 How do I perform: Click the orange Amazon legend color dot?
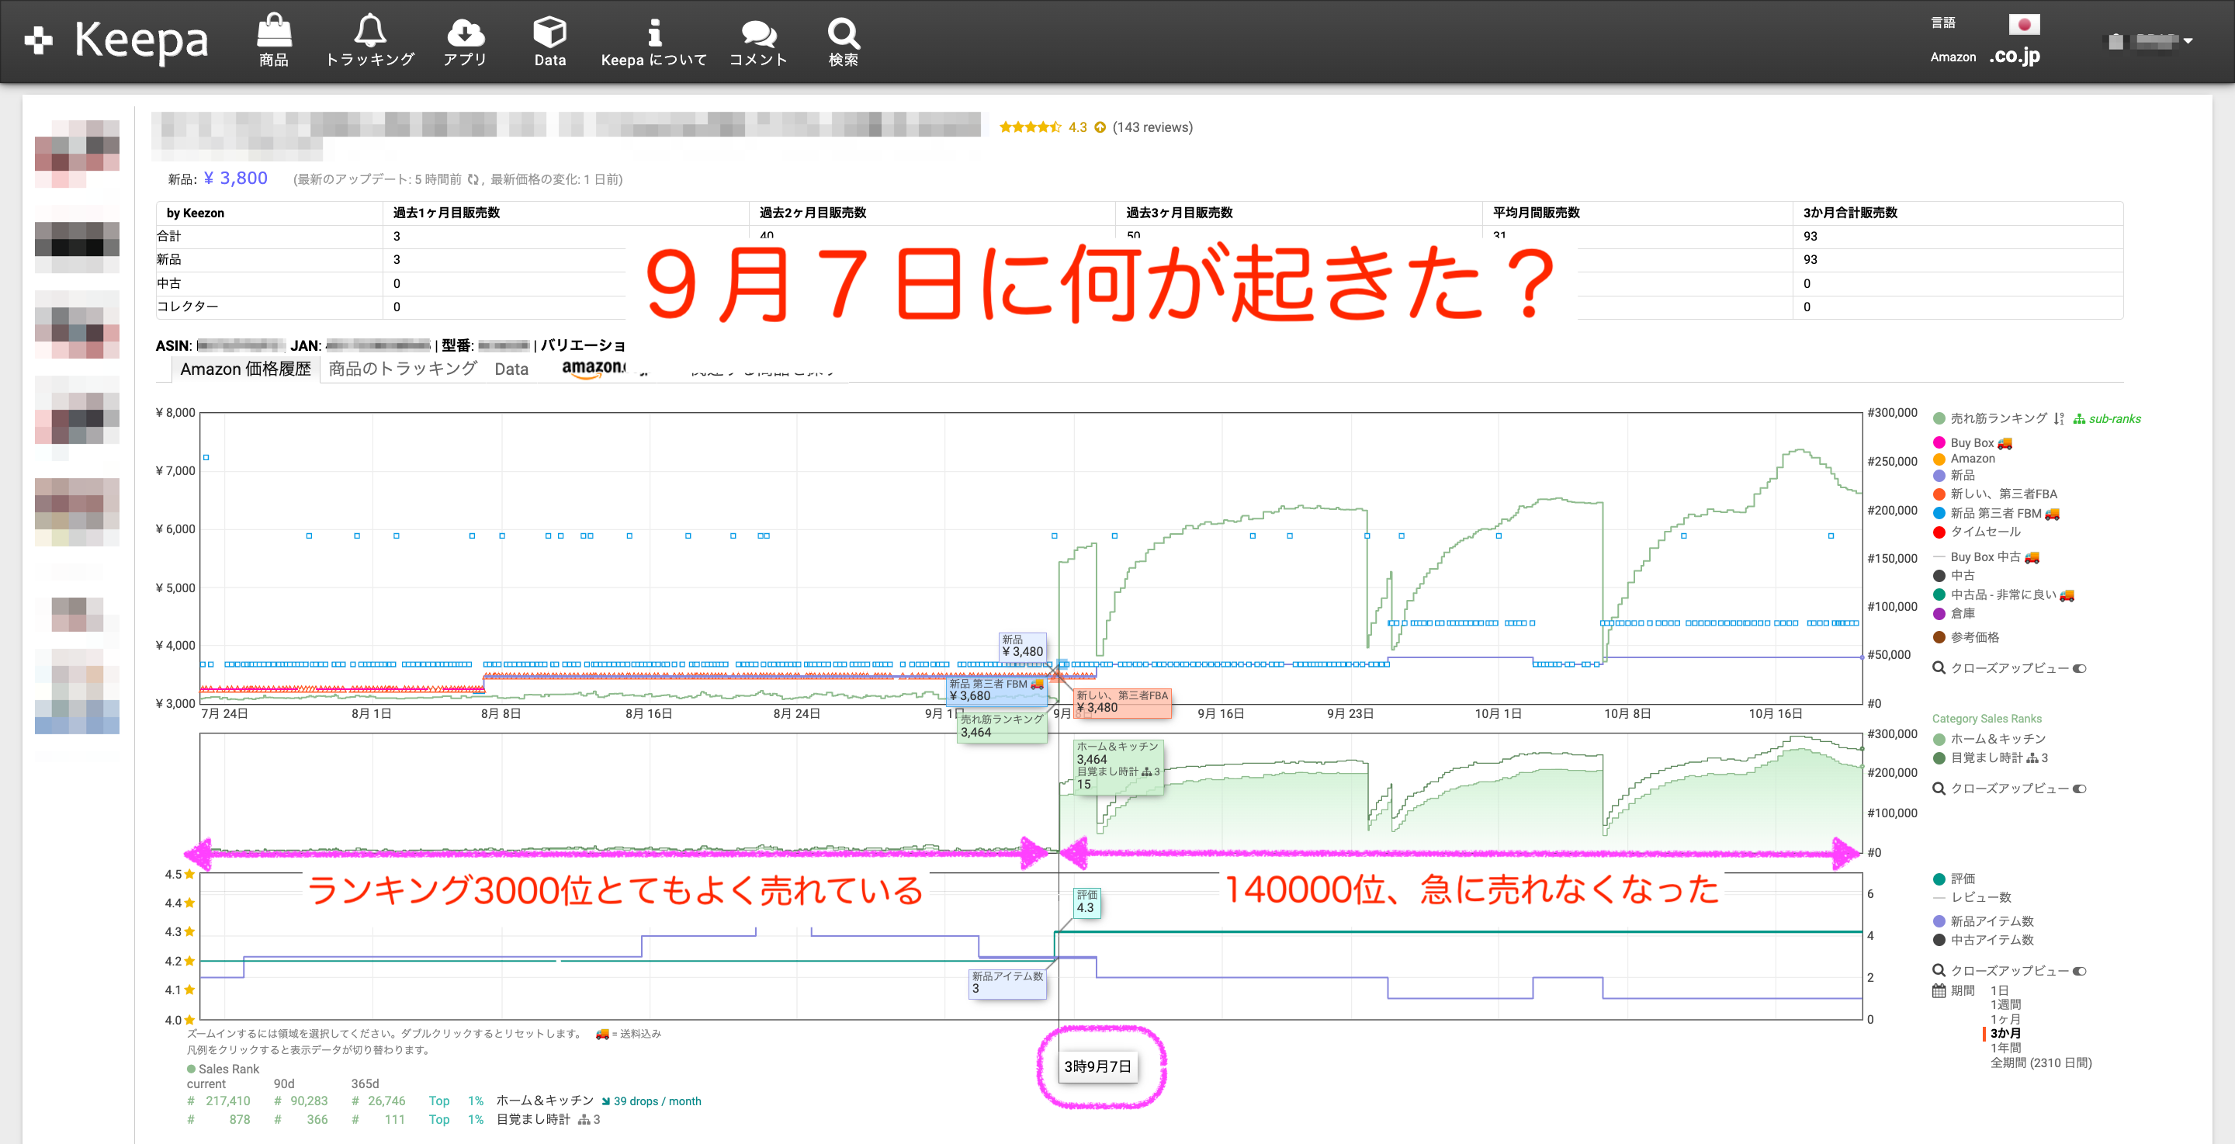coord(1939,459)
